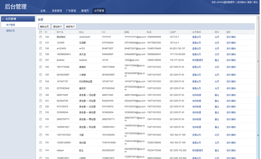Open 登陆日志 in the sidebar
261x159 pixels.
pos(10,31)
